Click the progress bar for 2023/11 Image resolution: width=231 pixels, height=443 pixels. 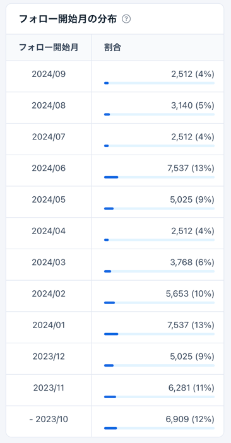(159, 397)
